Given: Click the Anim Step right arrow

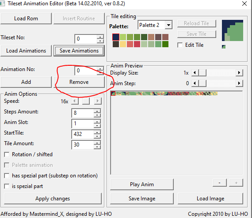Looking at the screenshot, I should (x=239, y=83).
